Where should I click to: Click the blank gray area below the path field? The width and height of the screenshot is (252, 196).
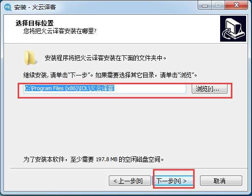coord(126,124)
